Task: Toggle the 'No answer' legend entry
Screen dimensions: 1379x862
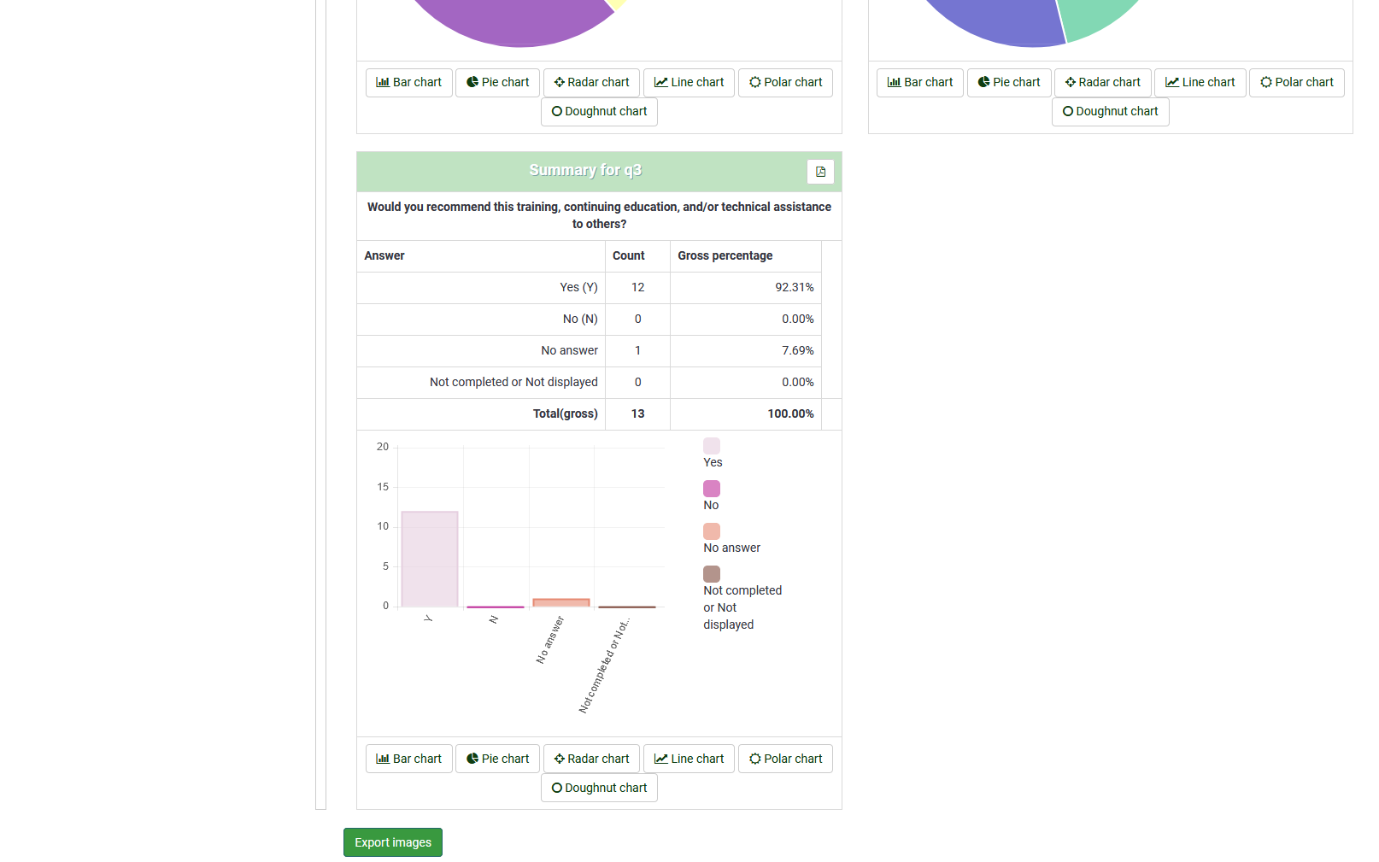Action: pyautogui.click(x=731, y=539)
